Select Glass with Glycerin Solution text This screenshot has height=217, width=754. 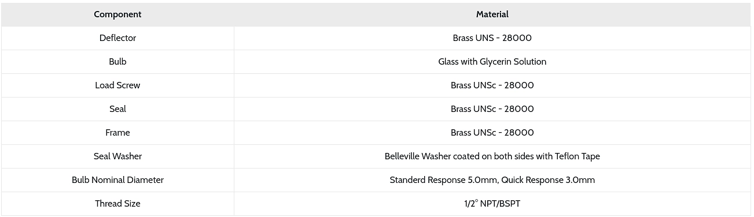(492, 62)
